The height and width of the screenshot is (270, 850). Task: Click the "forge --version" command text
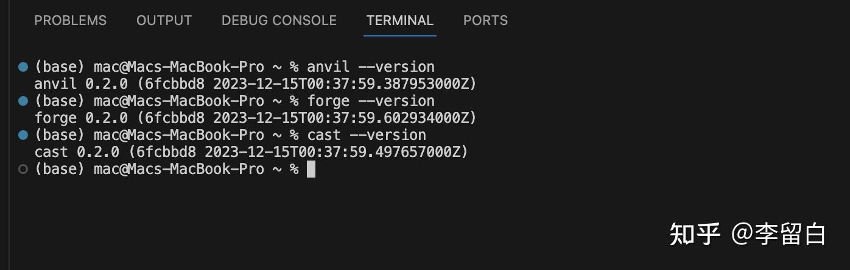370,100
